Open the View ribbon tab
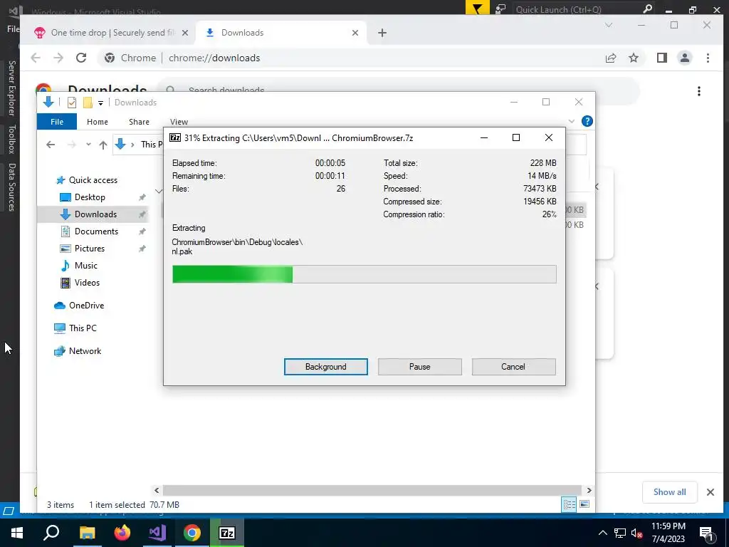 [x=179, y=121]
